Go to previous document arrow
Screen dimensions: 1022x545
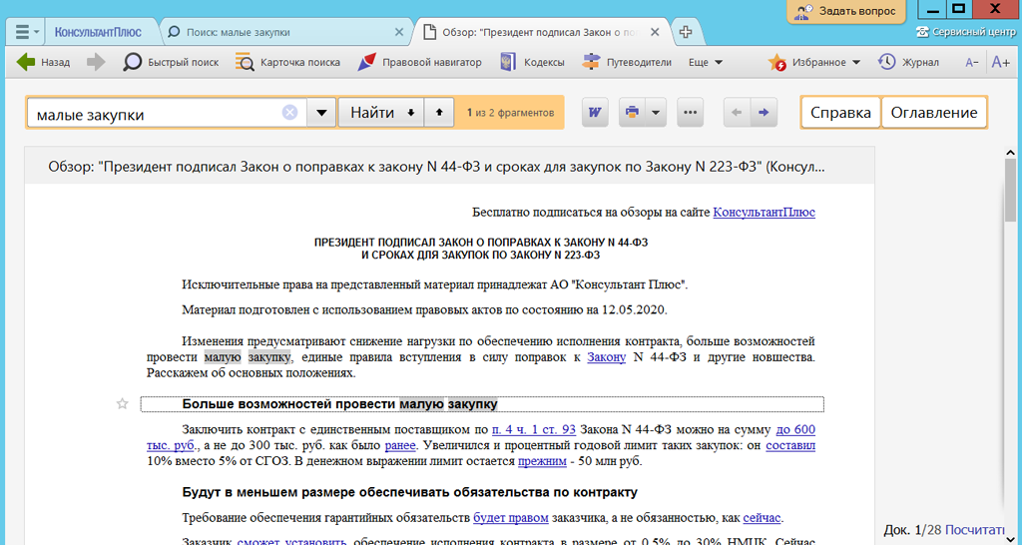click(x=738, y=113)
